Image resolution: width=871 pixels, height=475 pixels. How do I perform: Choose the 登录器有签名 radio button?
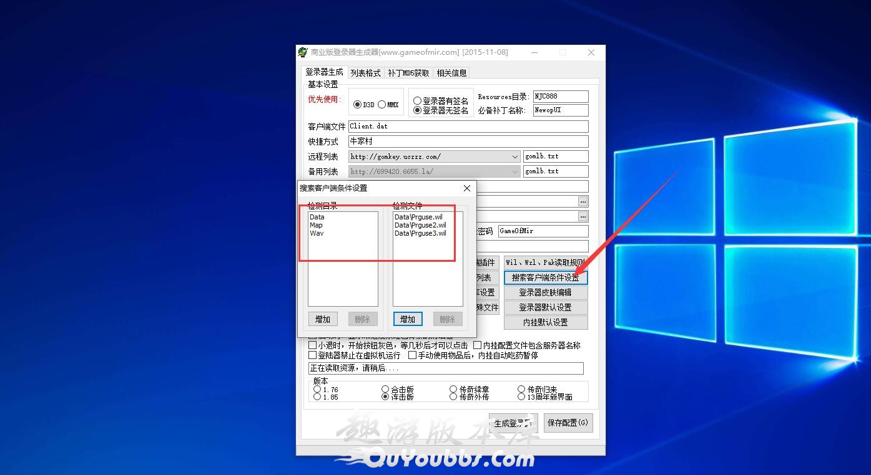[417, 100]
